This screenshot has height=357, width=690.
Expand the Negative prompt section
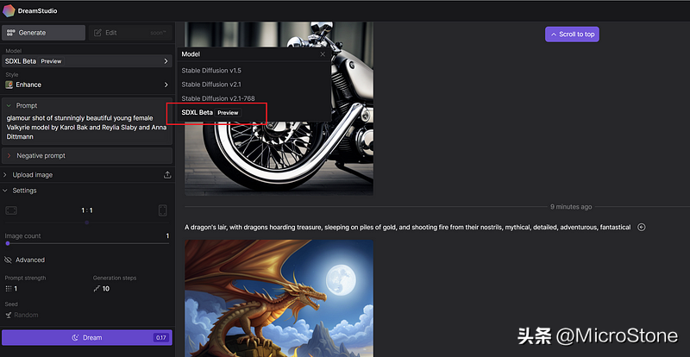(87, 156)
